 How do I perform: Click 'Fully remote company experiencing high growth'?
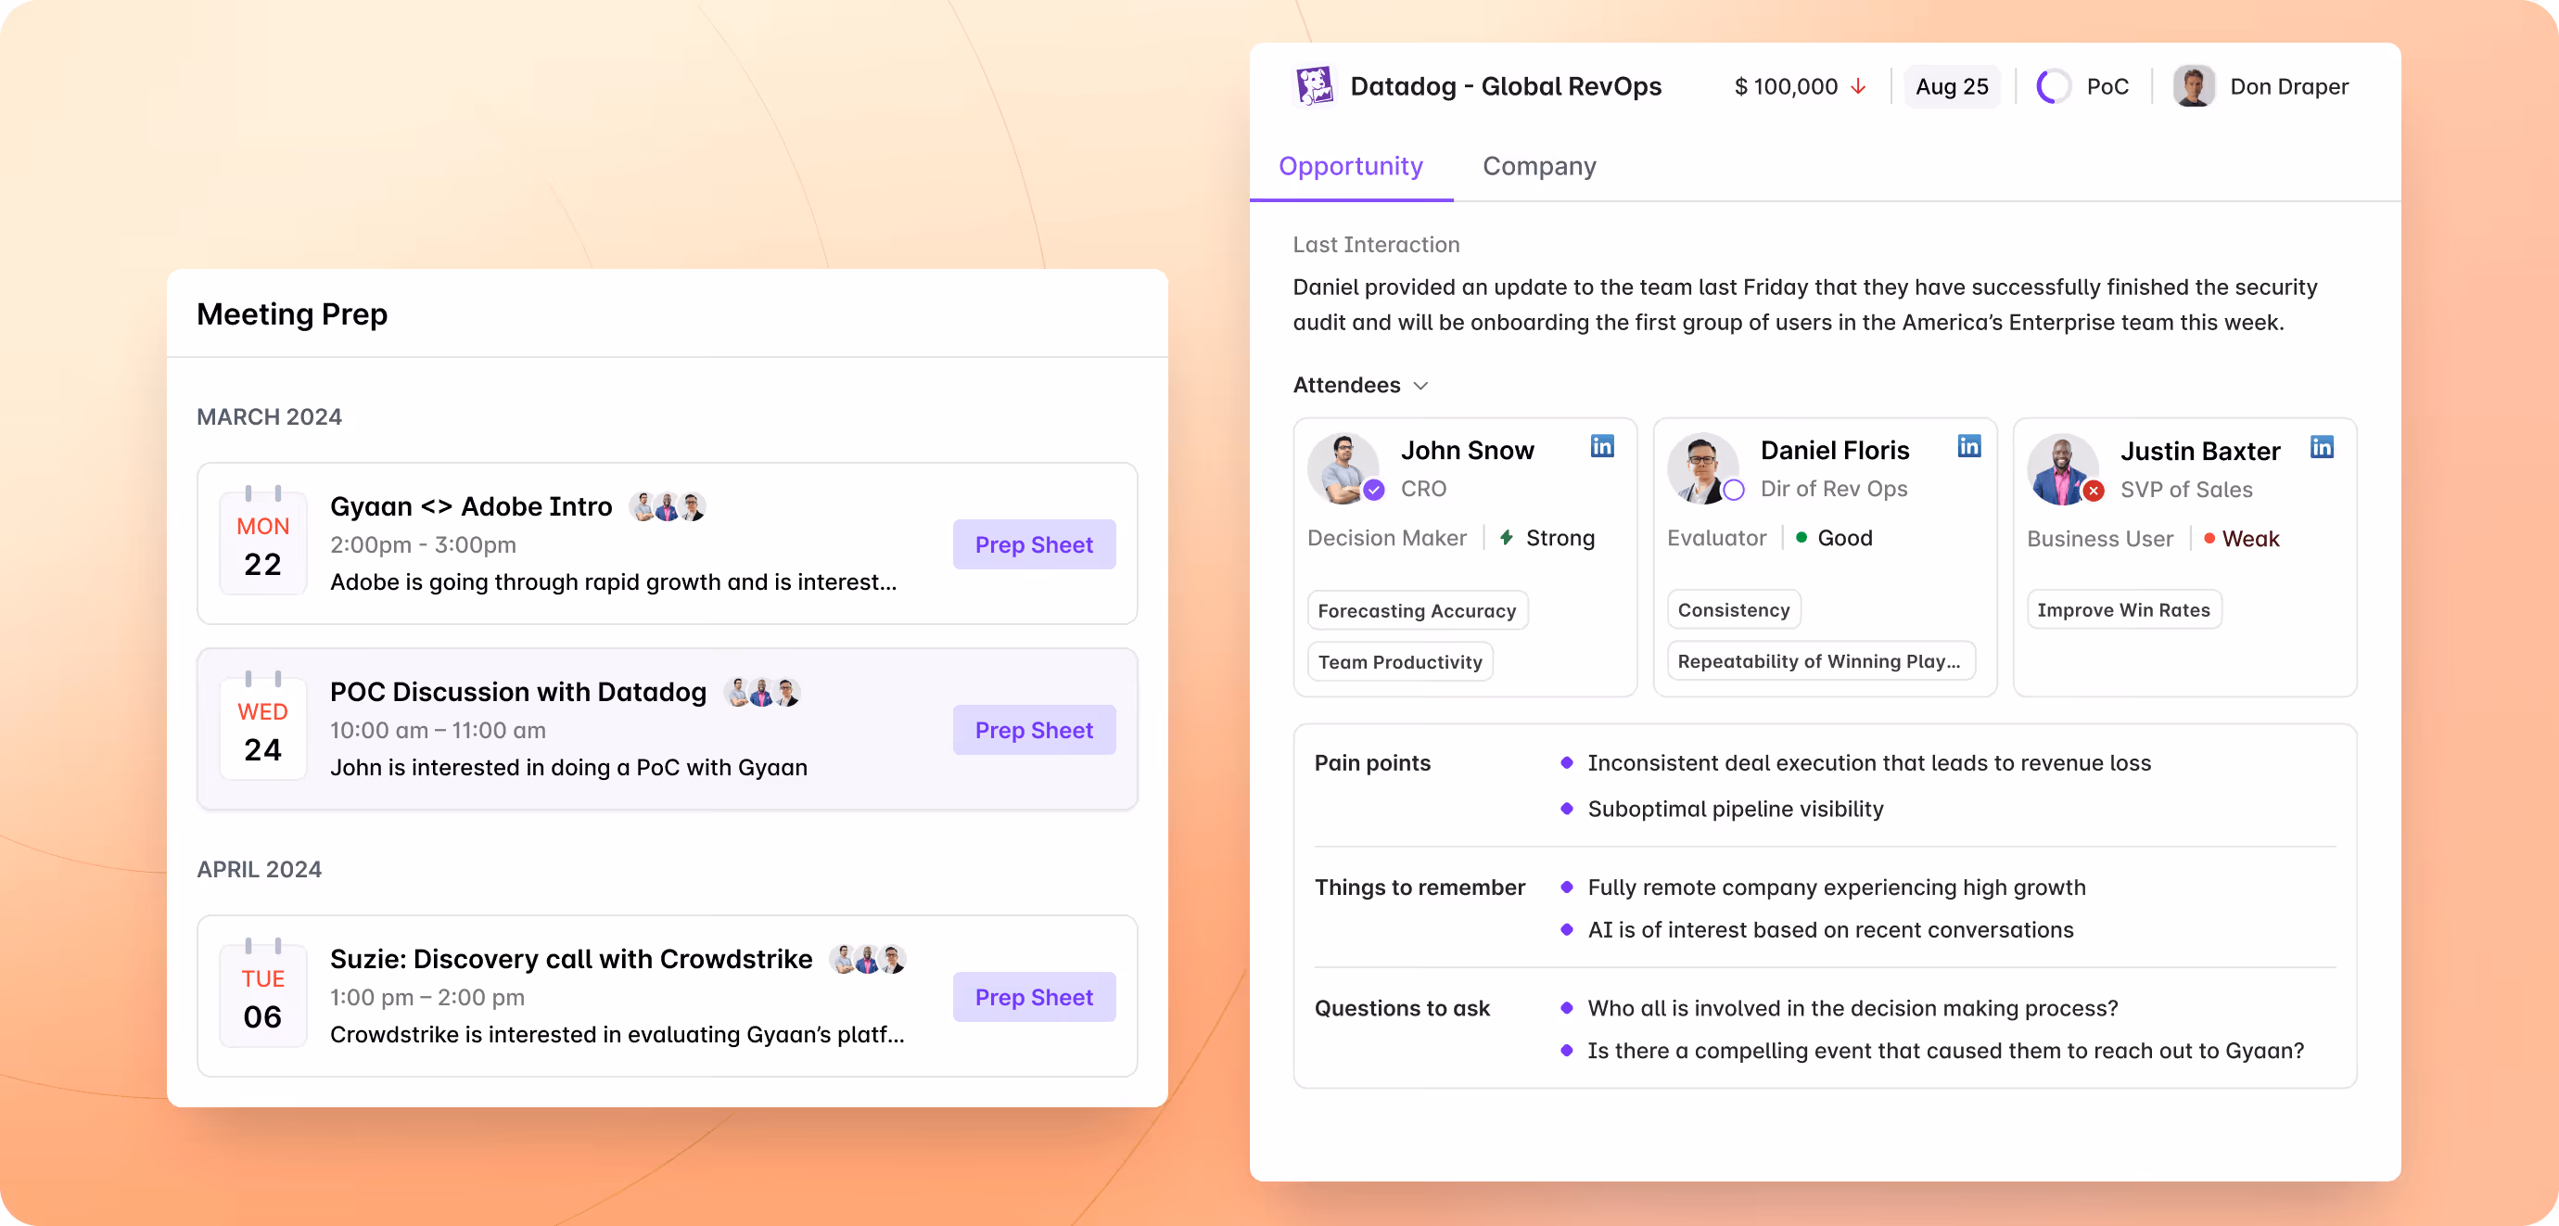[x=1836, y=888]
